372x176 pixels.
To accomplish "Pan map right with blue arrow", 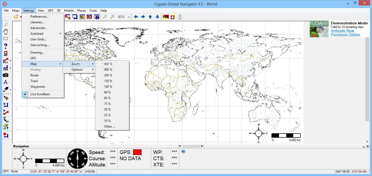I will click(143, 17).
